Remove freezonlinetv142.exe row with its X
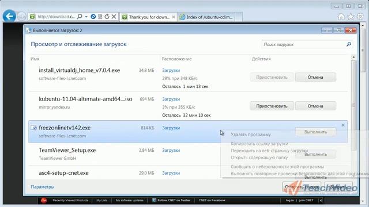 pos(343,125)
